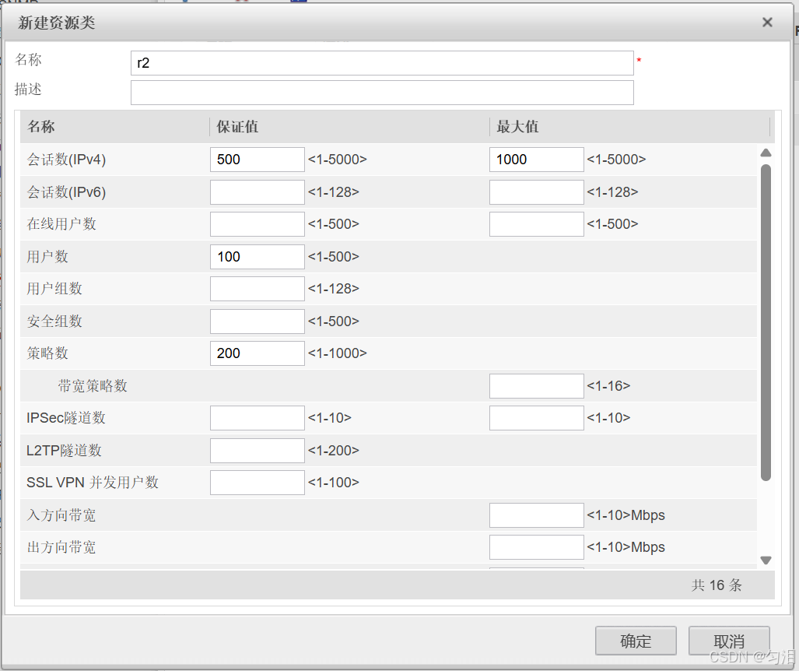The image size is (799, 671).
Task: Select the 用户组数 row label
Action: 54,289
